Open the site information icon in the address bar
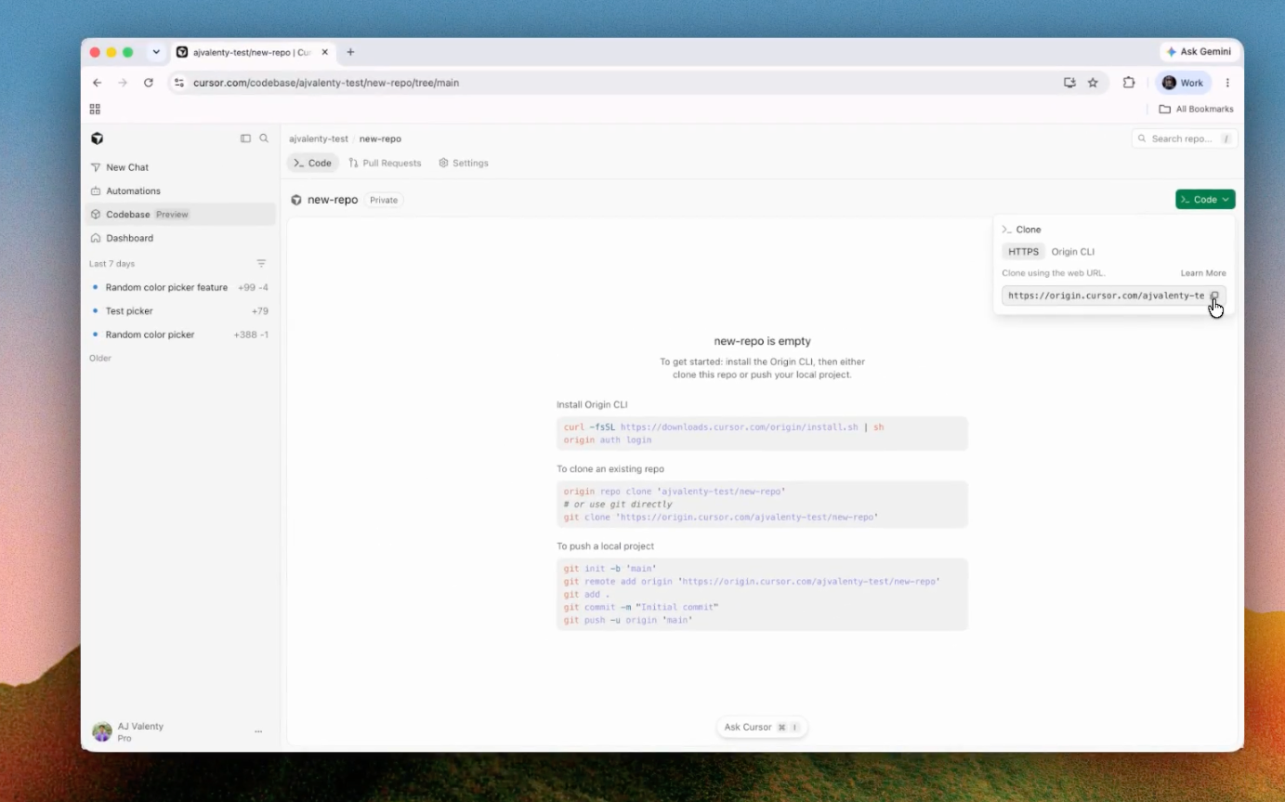The width and height of the screenshot is (1285, 802). (x=179, y=83)
